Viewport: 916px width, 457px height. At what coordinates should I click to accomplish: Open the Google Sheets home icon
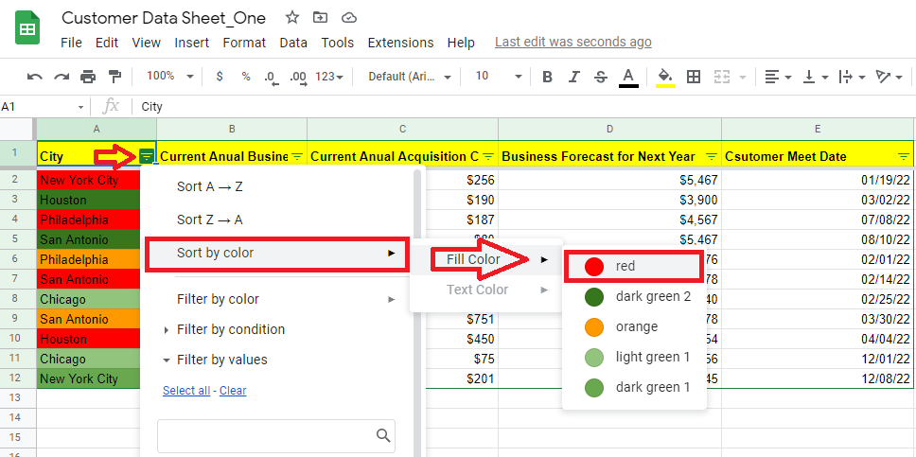[27, 28]
